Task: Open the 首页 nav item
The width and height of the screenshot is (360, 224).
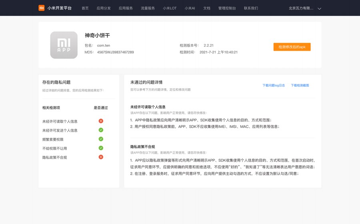Action: click(x=85, y=8)
